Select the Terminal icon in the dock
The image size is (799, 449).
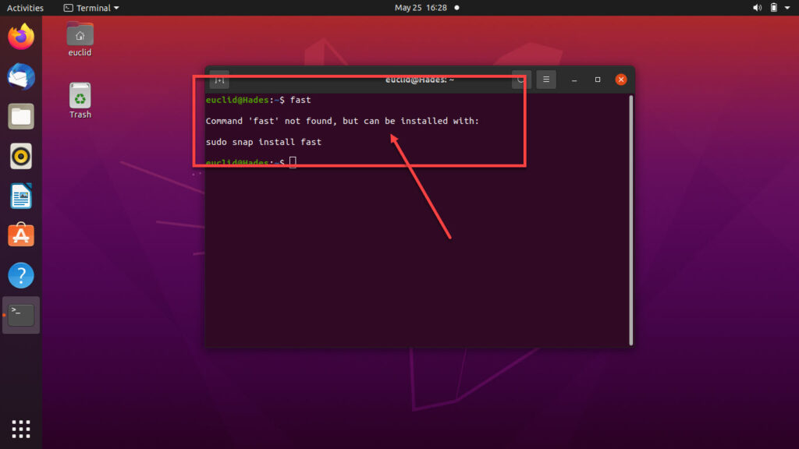coord(21,315)
